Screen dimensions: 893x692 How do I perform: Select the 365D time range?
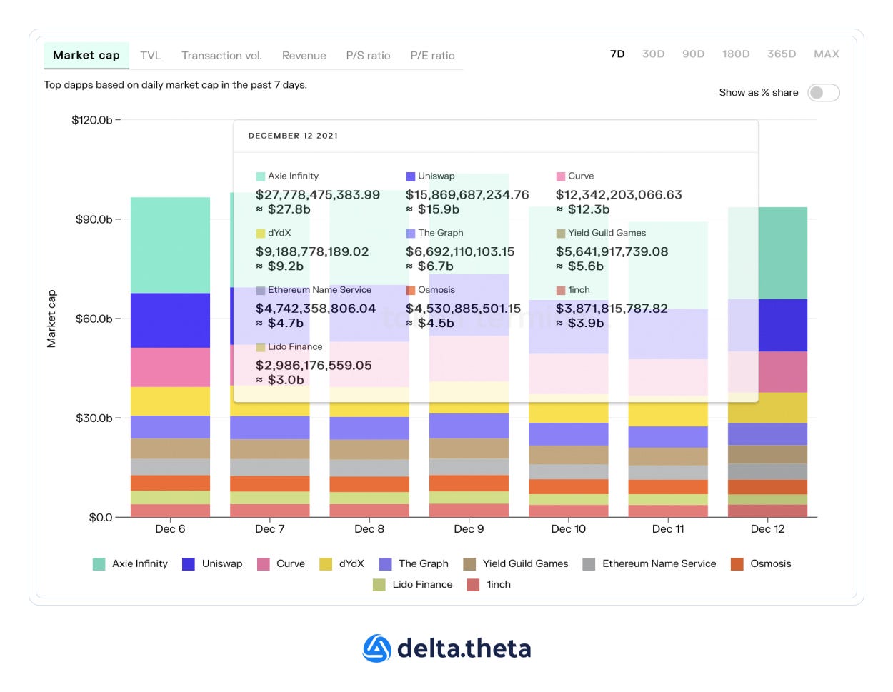tap(782, 54)
